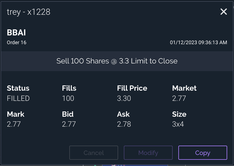
Task: Select the Fills value 100
Action: (x=68, y=98)
